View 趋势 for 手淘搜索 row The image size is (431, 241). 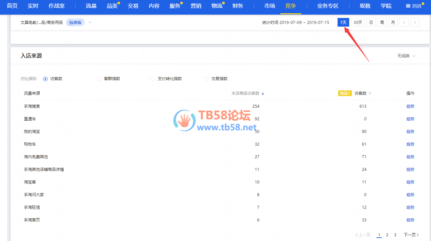point(410,106)
